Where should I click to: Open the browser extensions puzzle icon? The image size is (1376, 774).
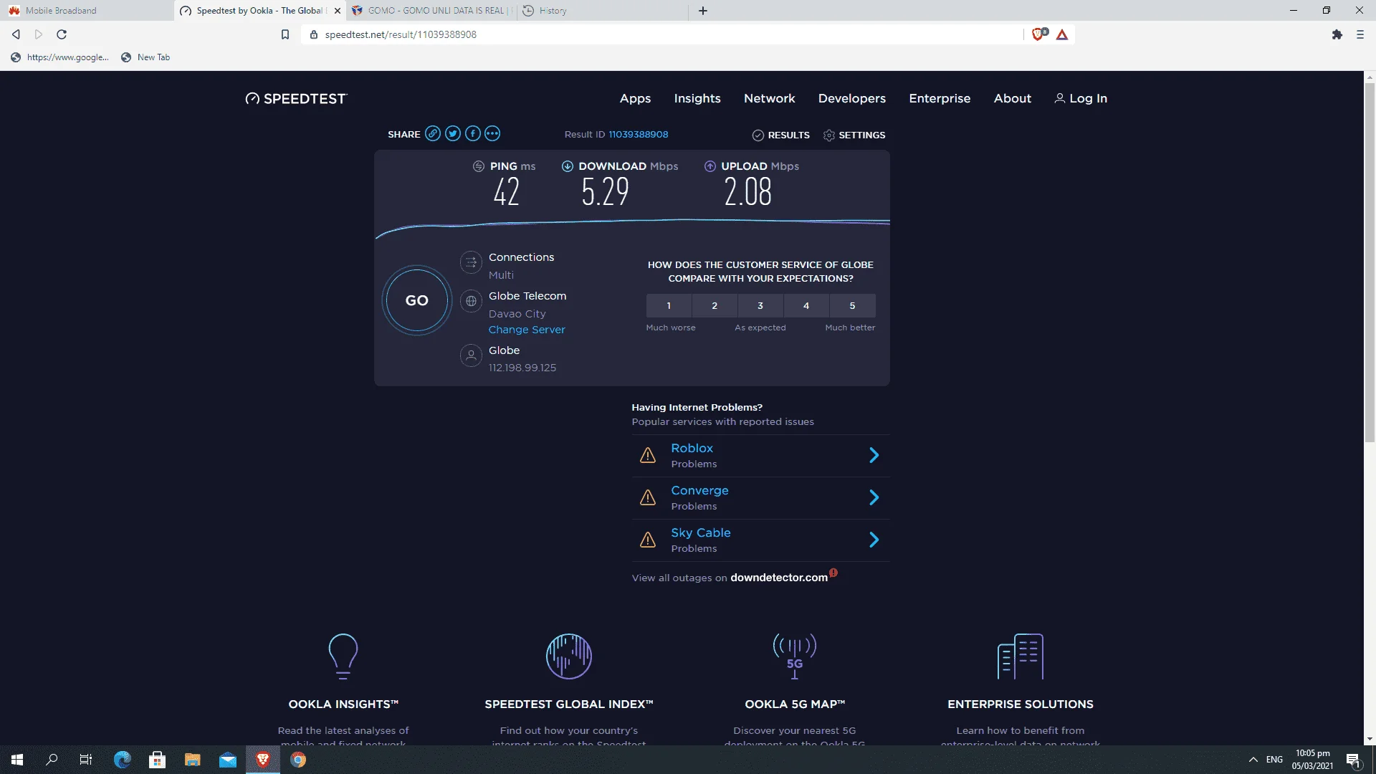click(x=1337, y=34)
